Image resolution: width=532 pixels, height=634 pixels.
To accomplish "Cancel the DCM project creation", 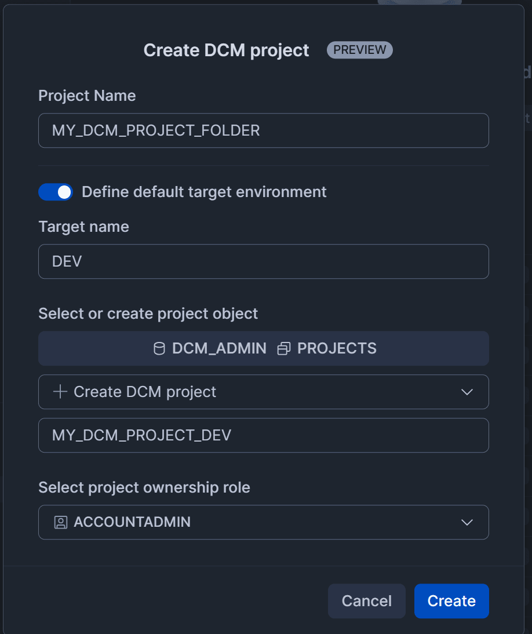I will click(366, 601).
